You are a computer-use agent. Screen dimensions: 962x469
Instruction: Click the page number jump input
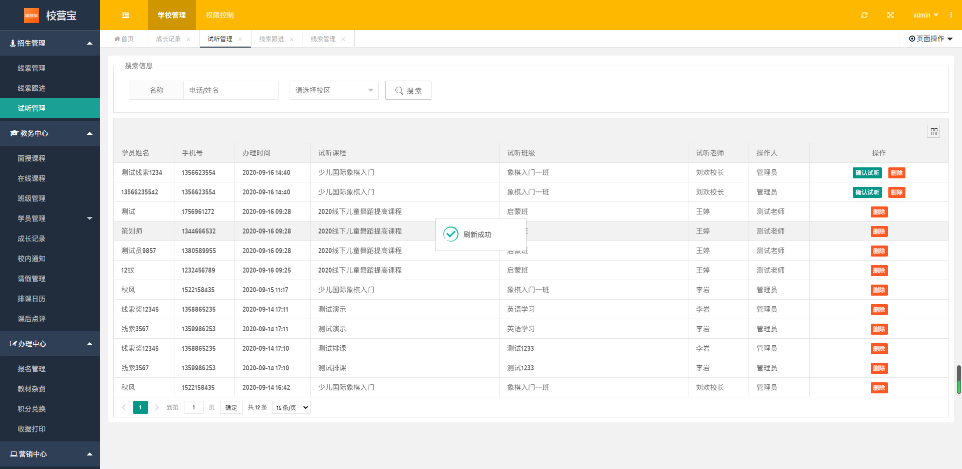point(194,407)
